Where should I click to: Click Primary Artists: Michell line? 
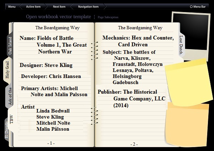click(x=50, y=88)
